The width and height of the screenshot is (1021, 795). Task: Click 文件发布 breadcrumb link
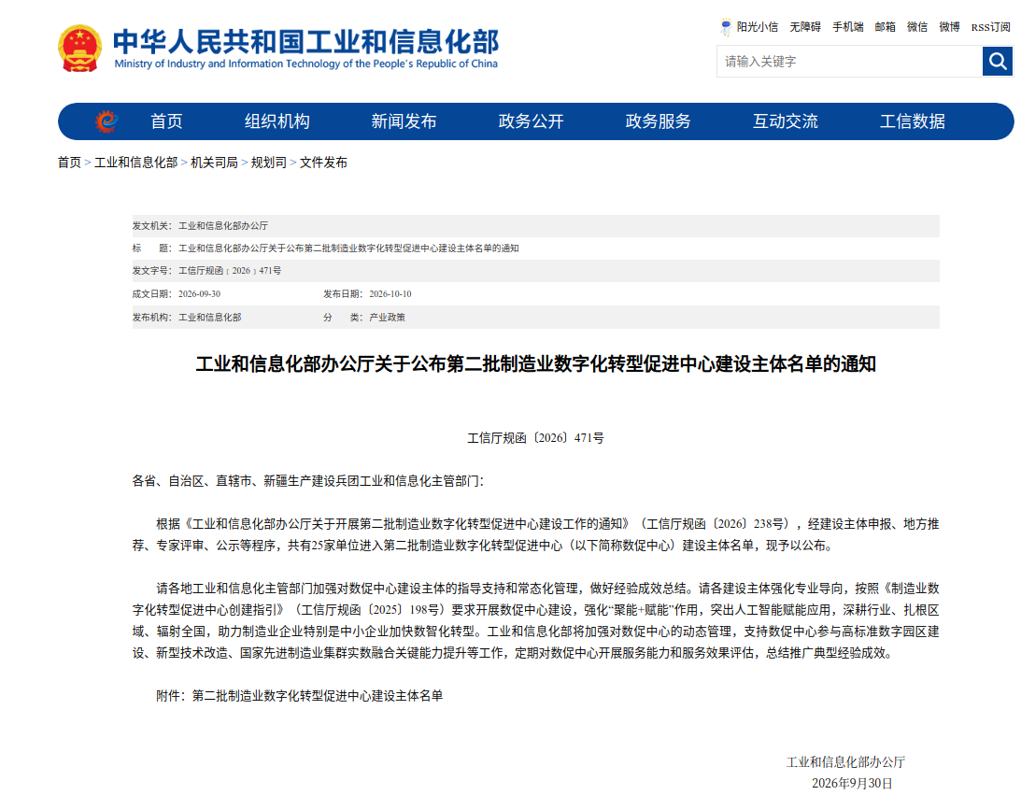[x=323, y=163]
